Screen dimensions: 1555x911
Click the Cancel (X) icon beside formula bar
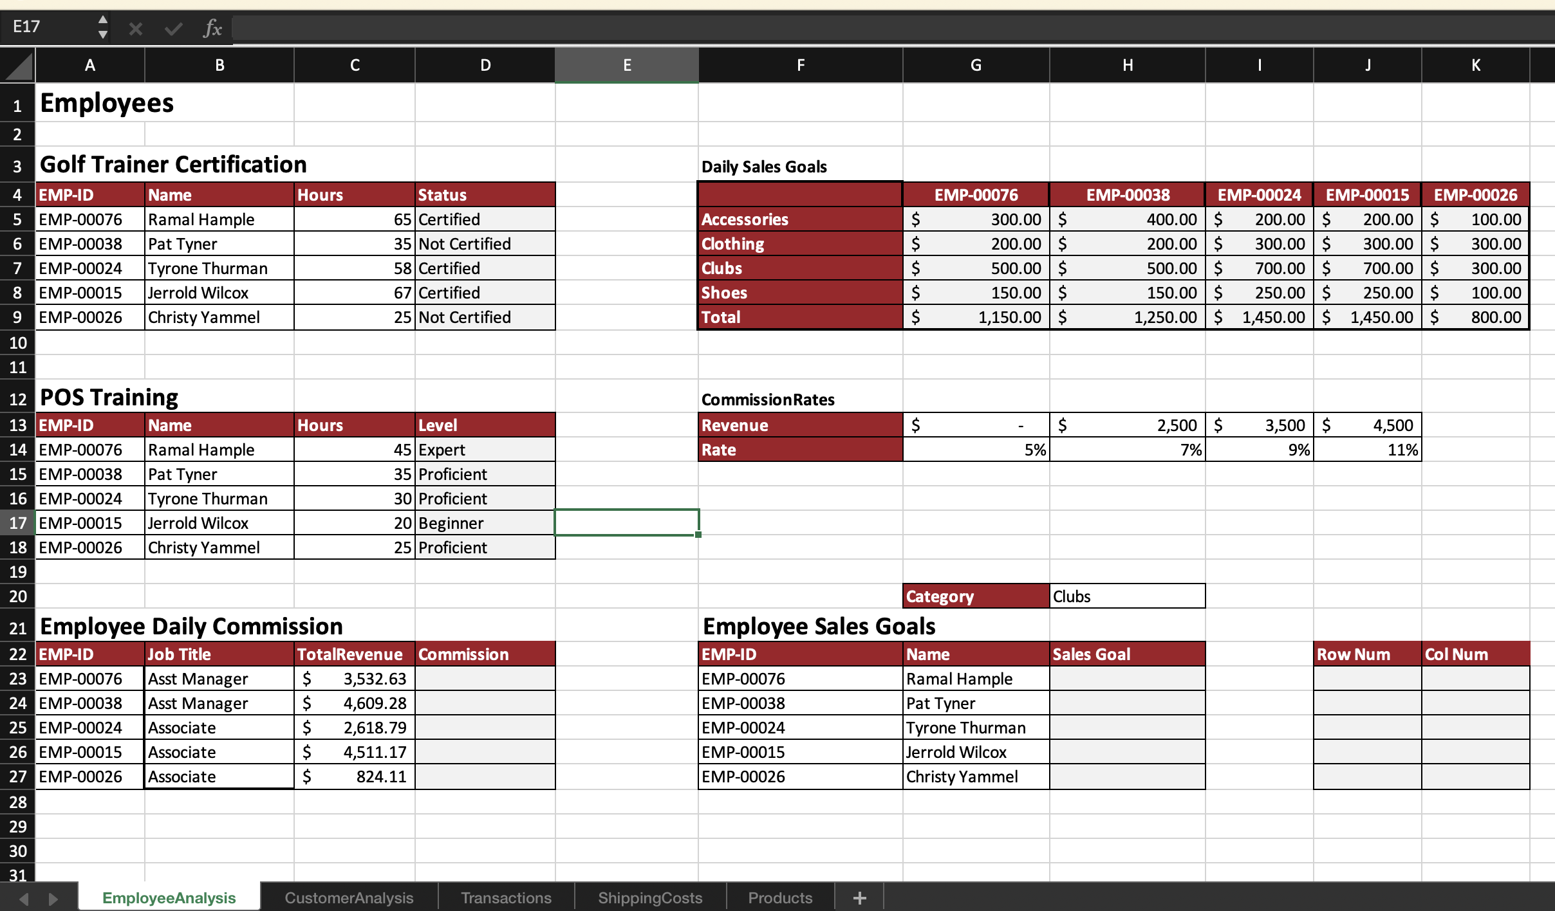click(135, 28)
